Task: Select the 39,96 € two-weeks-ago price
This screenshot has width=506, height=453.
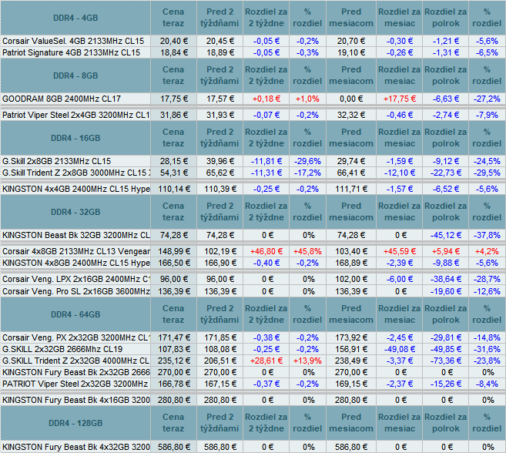Action: pyautogui.click(x=219, y=161)
